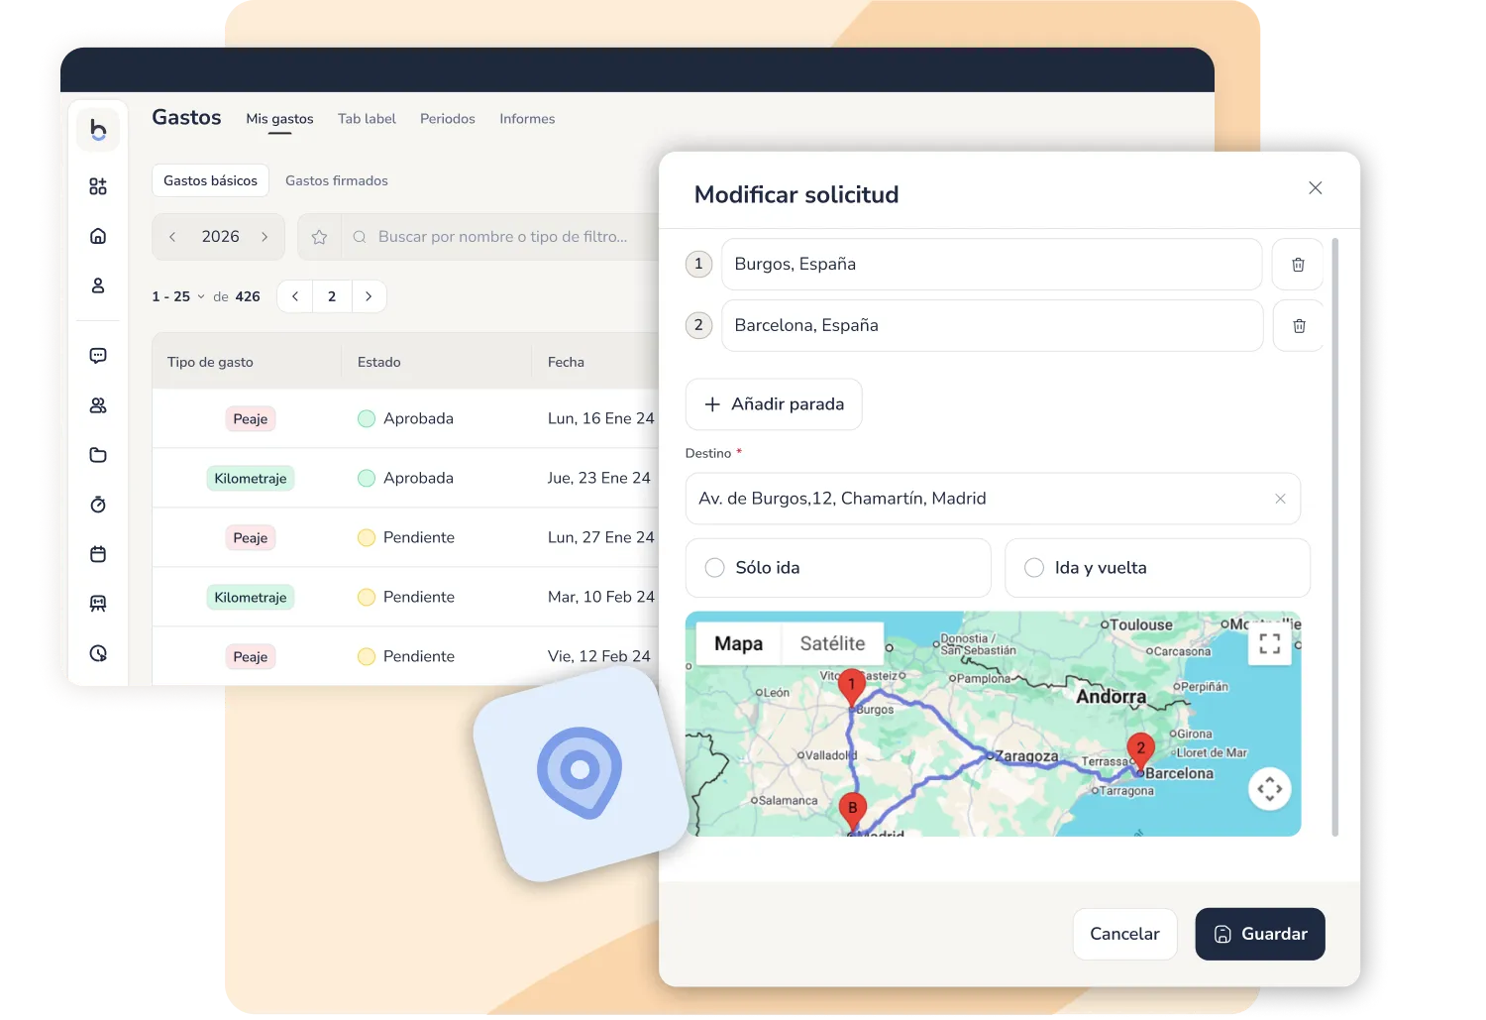Go to the previous results page
The image size is (1486, 1020).
click(x=295, y=296)
